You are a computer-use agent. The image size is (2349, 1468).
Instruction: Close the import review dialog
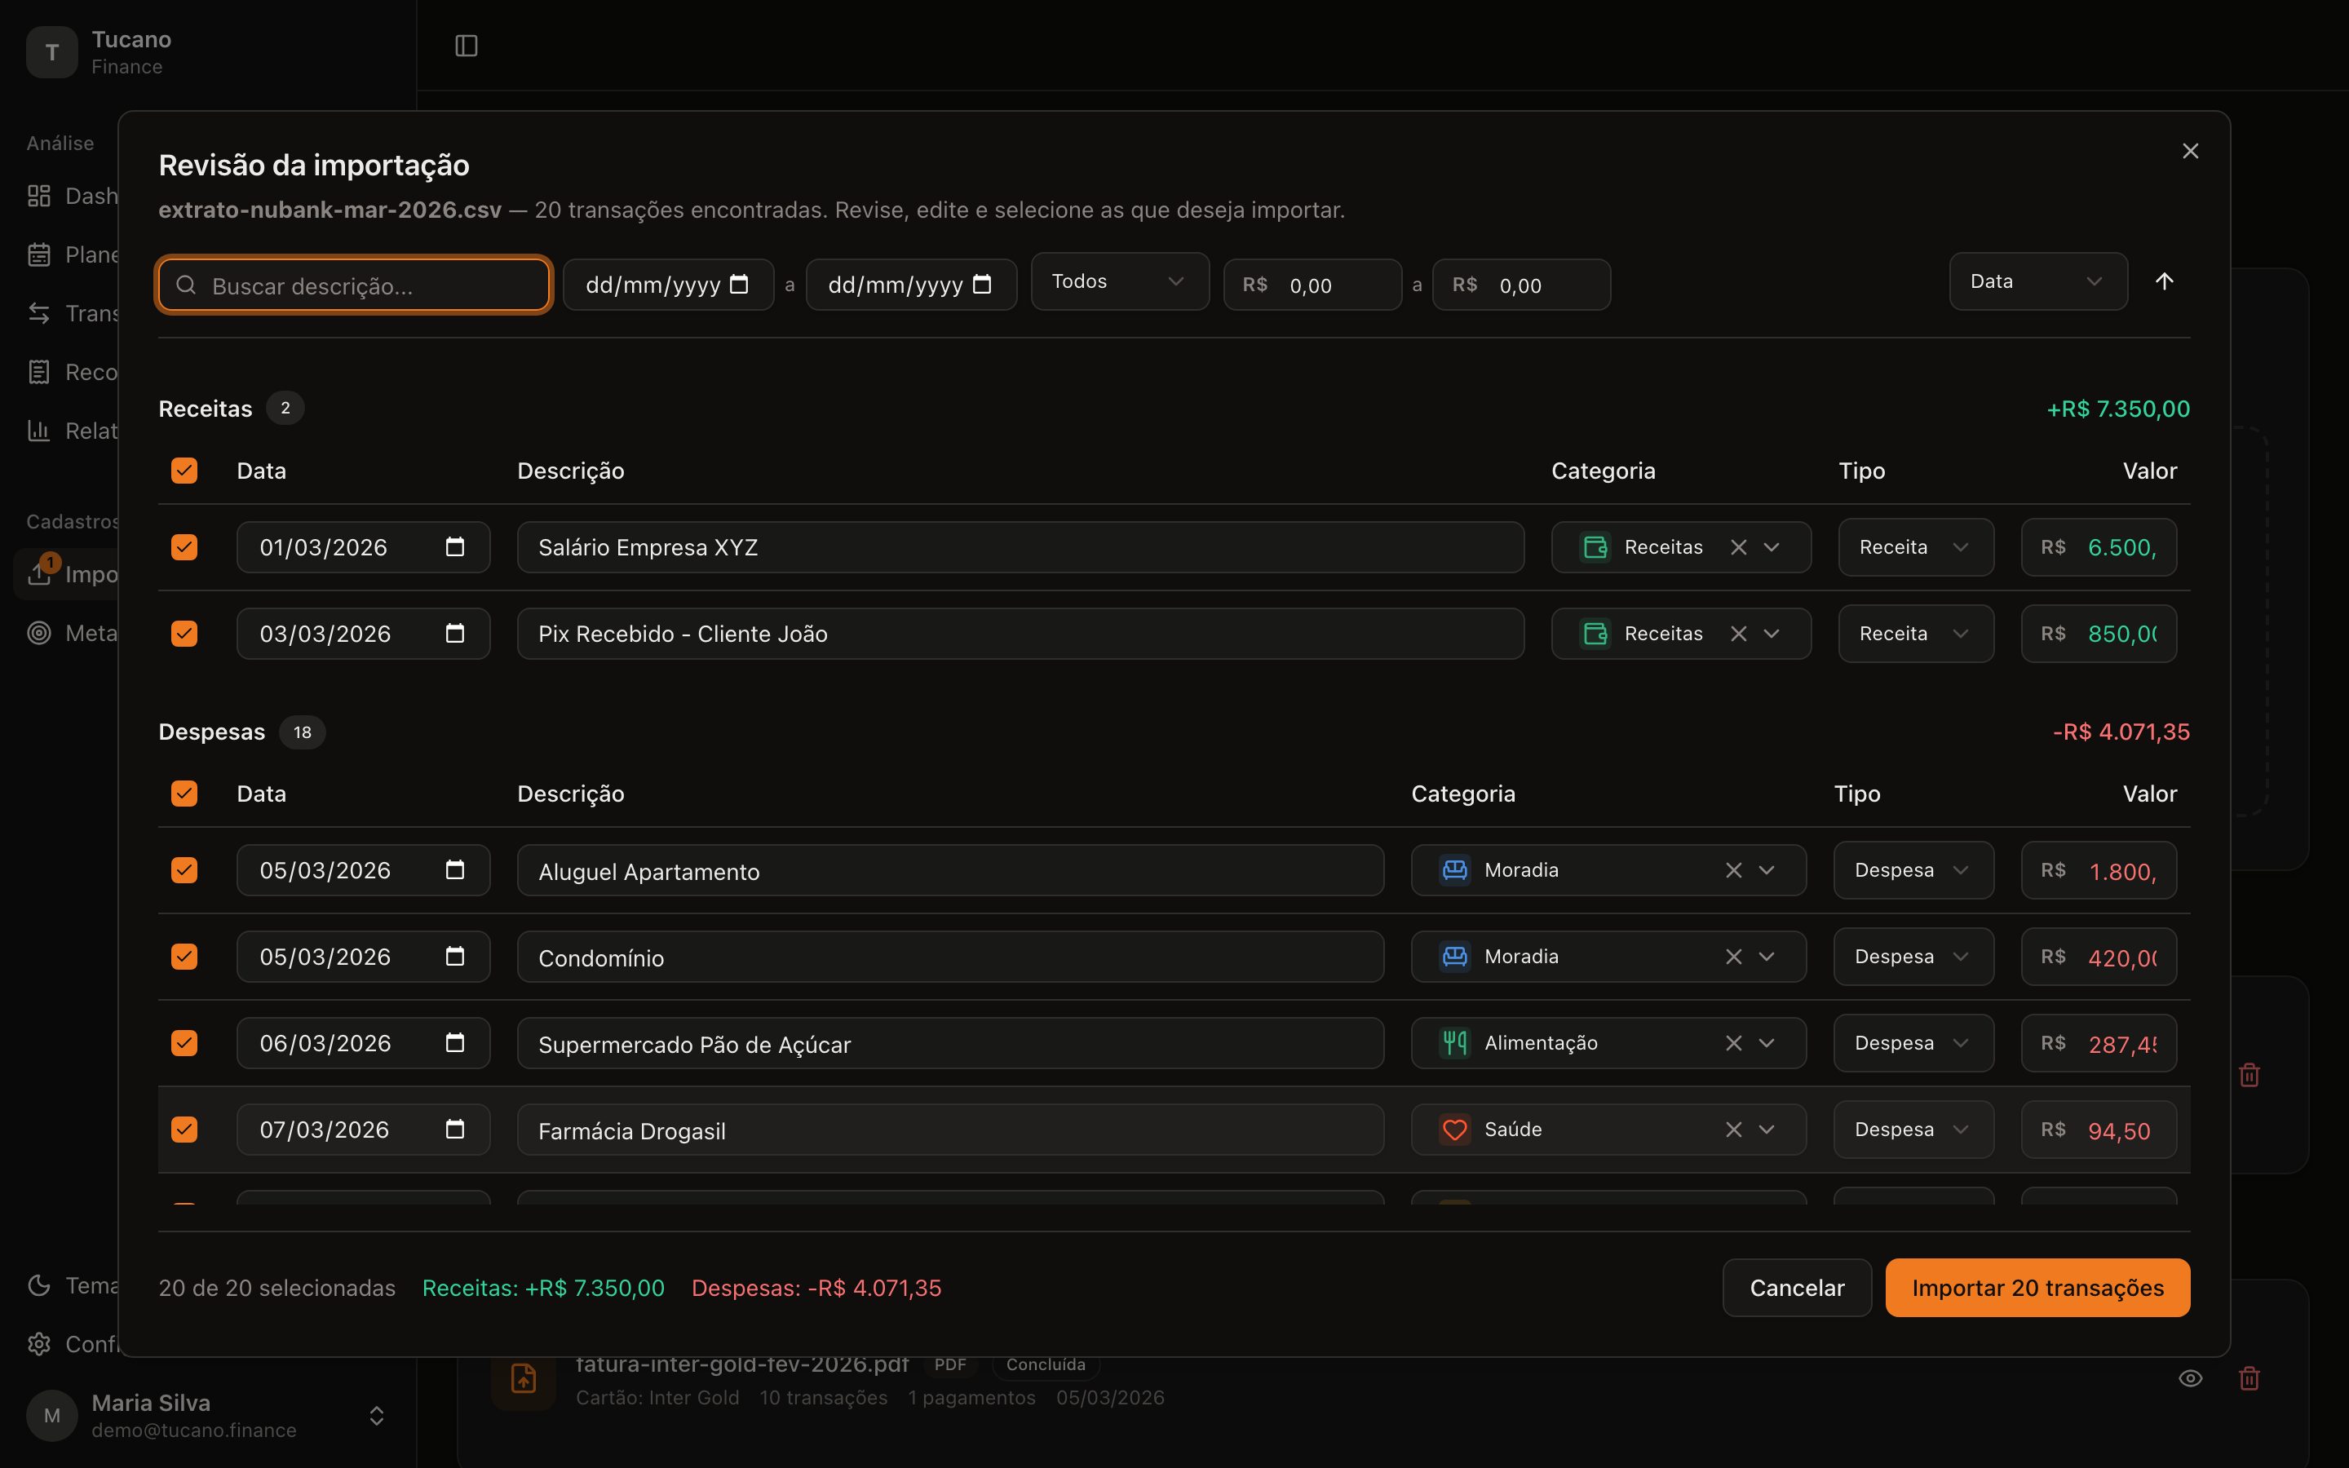point(2190,151)
